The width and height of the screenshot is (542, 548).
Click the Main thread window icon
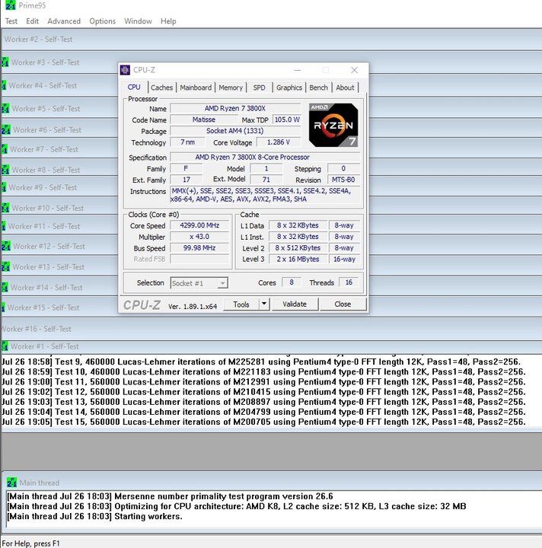[11, 483]
